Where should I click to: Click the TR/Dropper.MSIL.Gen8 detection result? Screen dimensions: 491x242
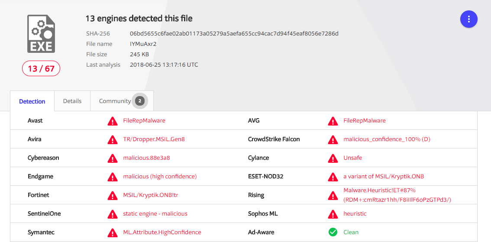(x=154, y=139)
